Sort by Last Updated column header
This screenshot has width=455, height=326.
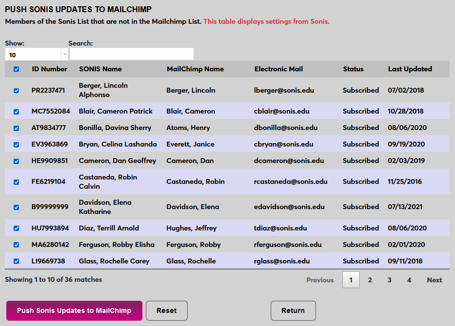click(410, 69)
